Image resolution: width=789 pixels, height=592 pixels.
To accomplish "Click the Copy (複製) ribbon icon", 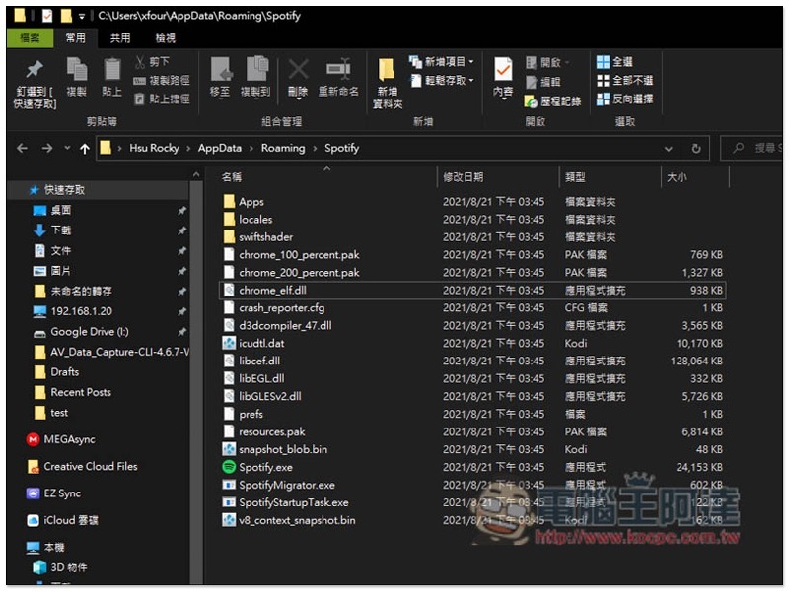I will coord(77,69).
